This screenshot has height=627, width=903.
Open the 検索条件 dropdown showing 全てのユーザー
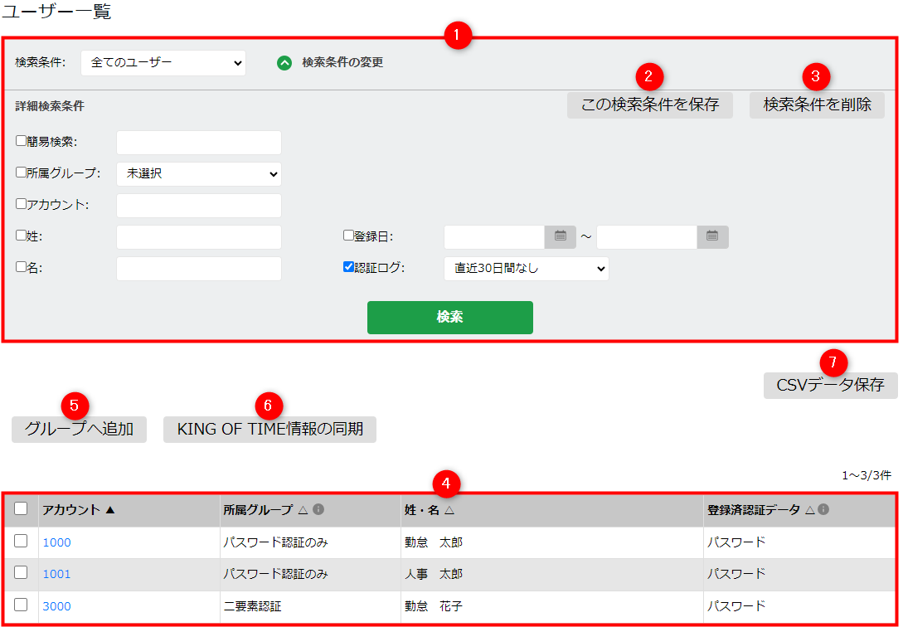tap(163, 63)
